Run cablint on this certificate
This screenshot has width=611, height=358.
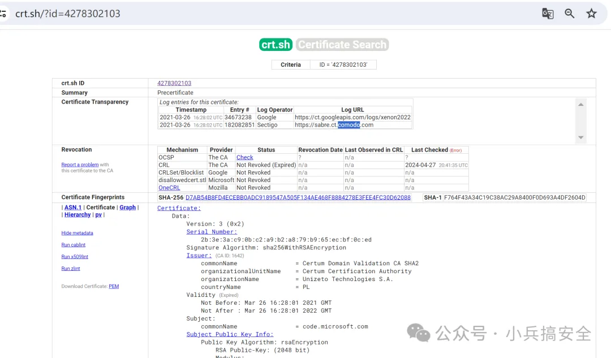point(74,245)
